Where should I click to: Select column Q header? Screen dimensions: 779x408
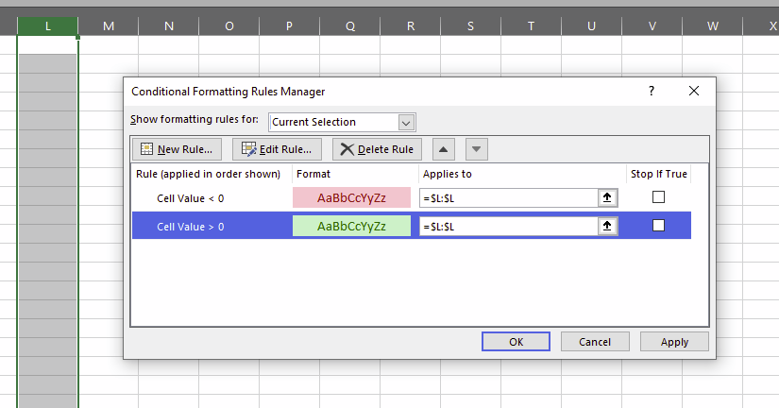pyautogui.click(x=350, y=26)
